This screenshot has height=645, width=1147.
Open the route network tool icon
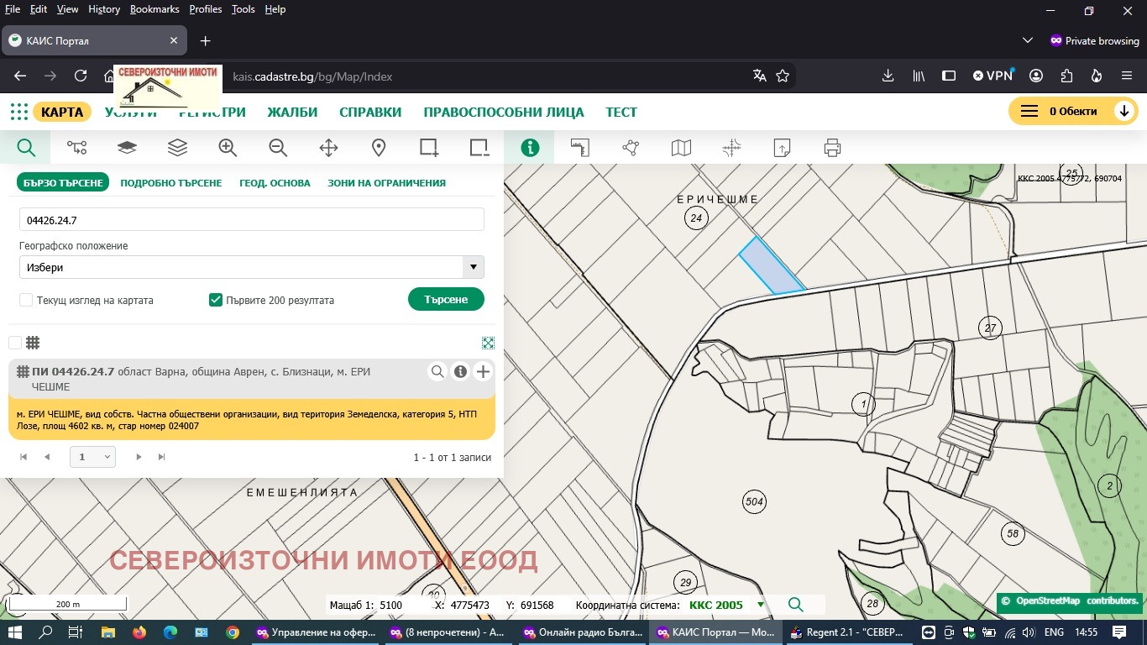(76, 148)
